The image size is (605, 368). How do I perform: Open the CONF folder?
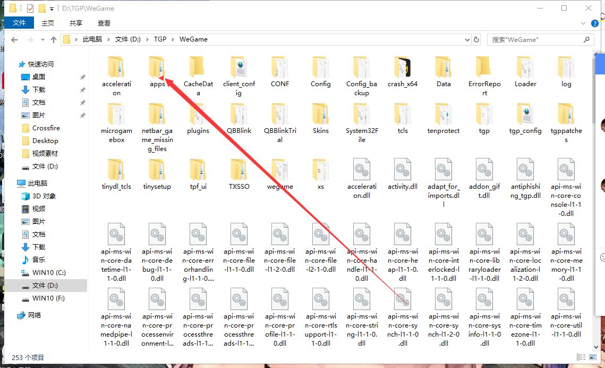click(x=280, y=72)
